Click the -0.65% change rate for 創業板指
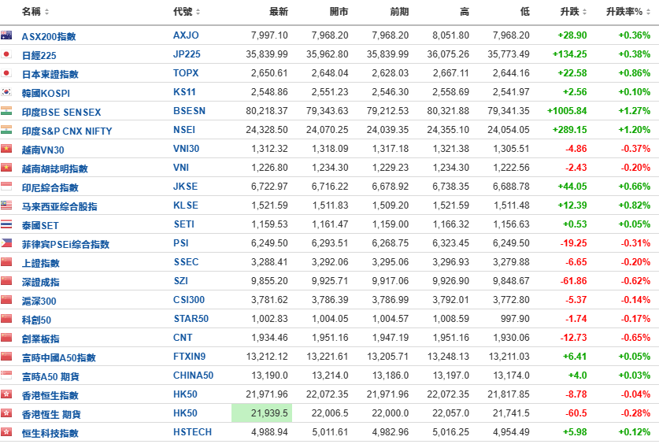 635,338
